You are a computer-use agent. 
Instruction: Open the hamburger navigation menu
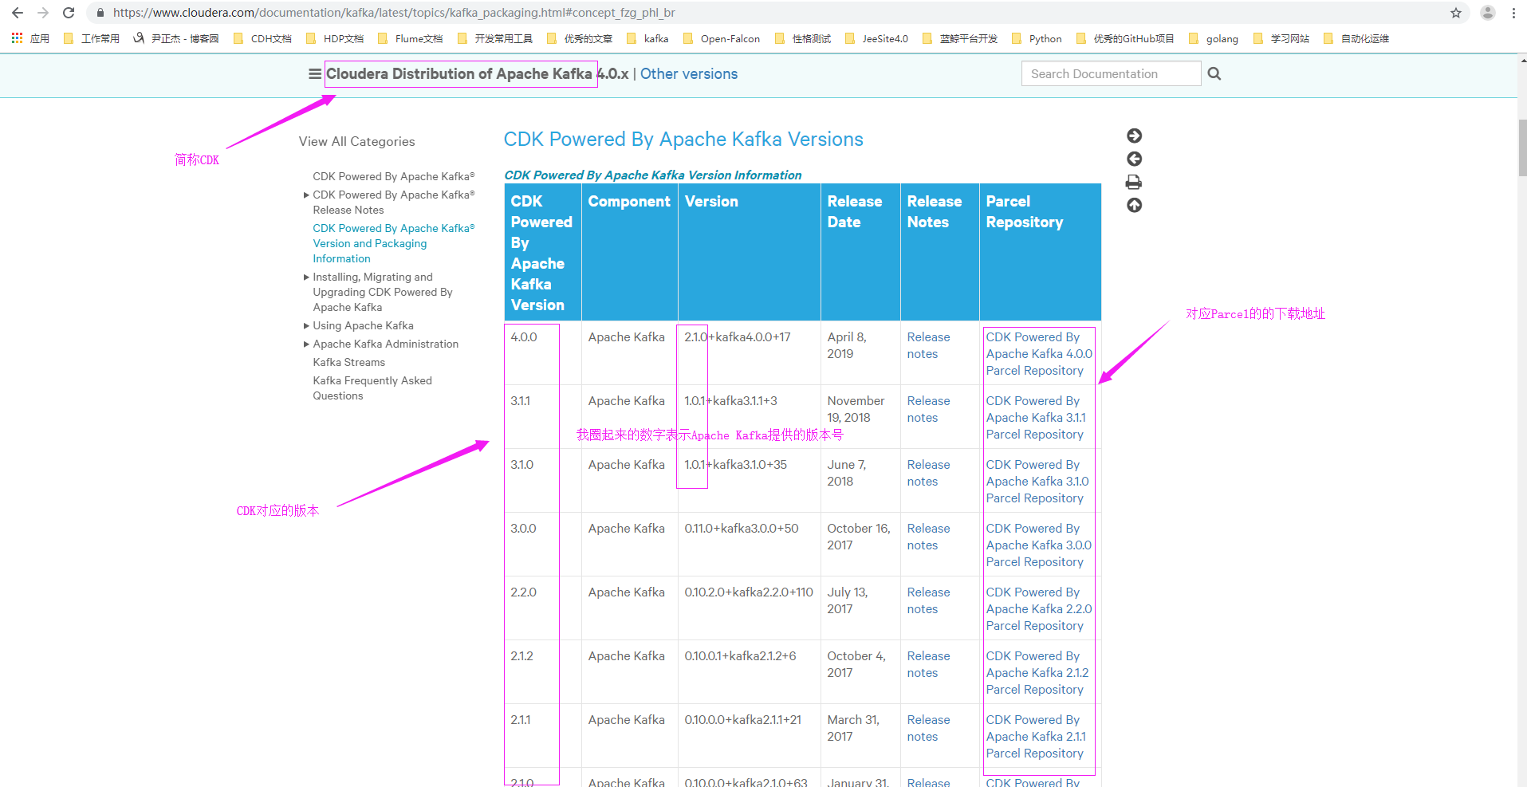[313, 73]
